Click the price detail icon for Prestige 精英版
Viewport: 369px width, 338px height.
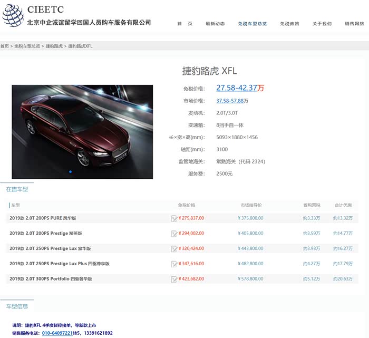tap(174, 234)
